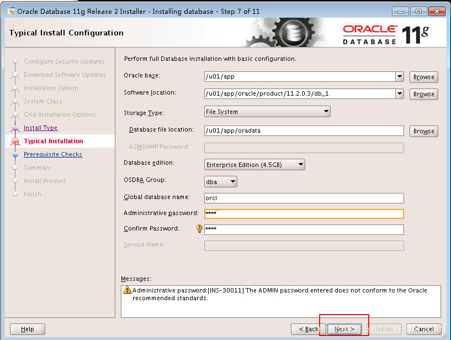Cancel the installation
The height and width of the screenshot is (340, 451).
click(424, 329)
